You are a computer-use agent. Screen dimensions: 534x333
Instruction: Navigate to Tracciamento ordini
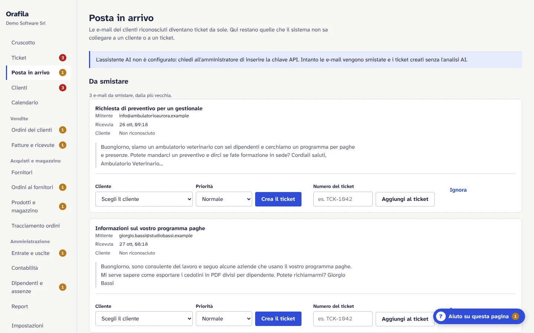coord(38,226)
